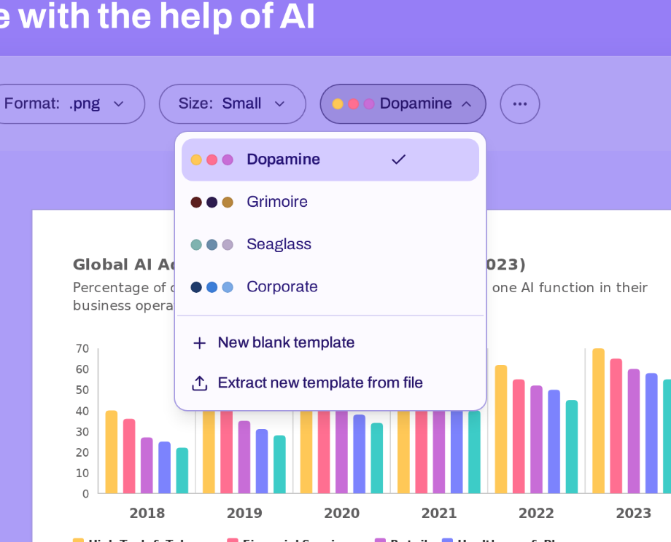Click the 2018 axis label
The image size is (671, 542).
pyautogui.click(x=147, y=513)
